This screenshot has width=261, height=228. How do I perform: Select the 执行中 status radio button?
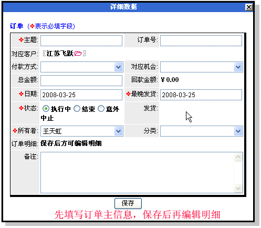(46, 109)
